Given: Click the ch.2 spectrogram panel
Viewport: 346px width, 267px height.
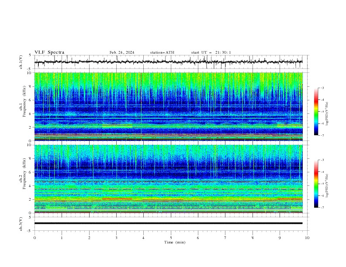Looking at the screenshot, I should tap(169, 179).
